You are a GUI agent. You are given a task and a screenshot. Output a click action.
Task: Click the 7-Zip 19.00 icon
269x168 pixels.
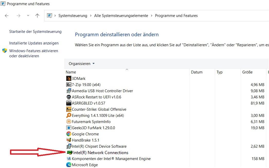69,85
